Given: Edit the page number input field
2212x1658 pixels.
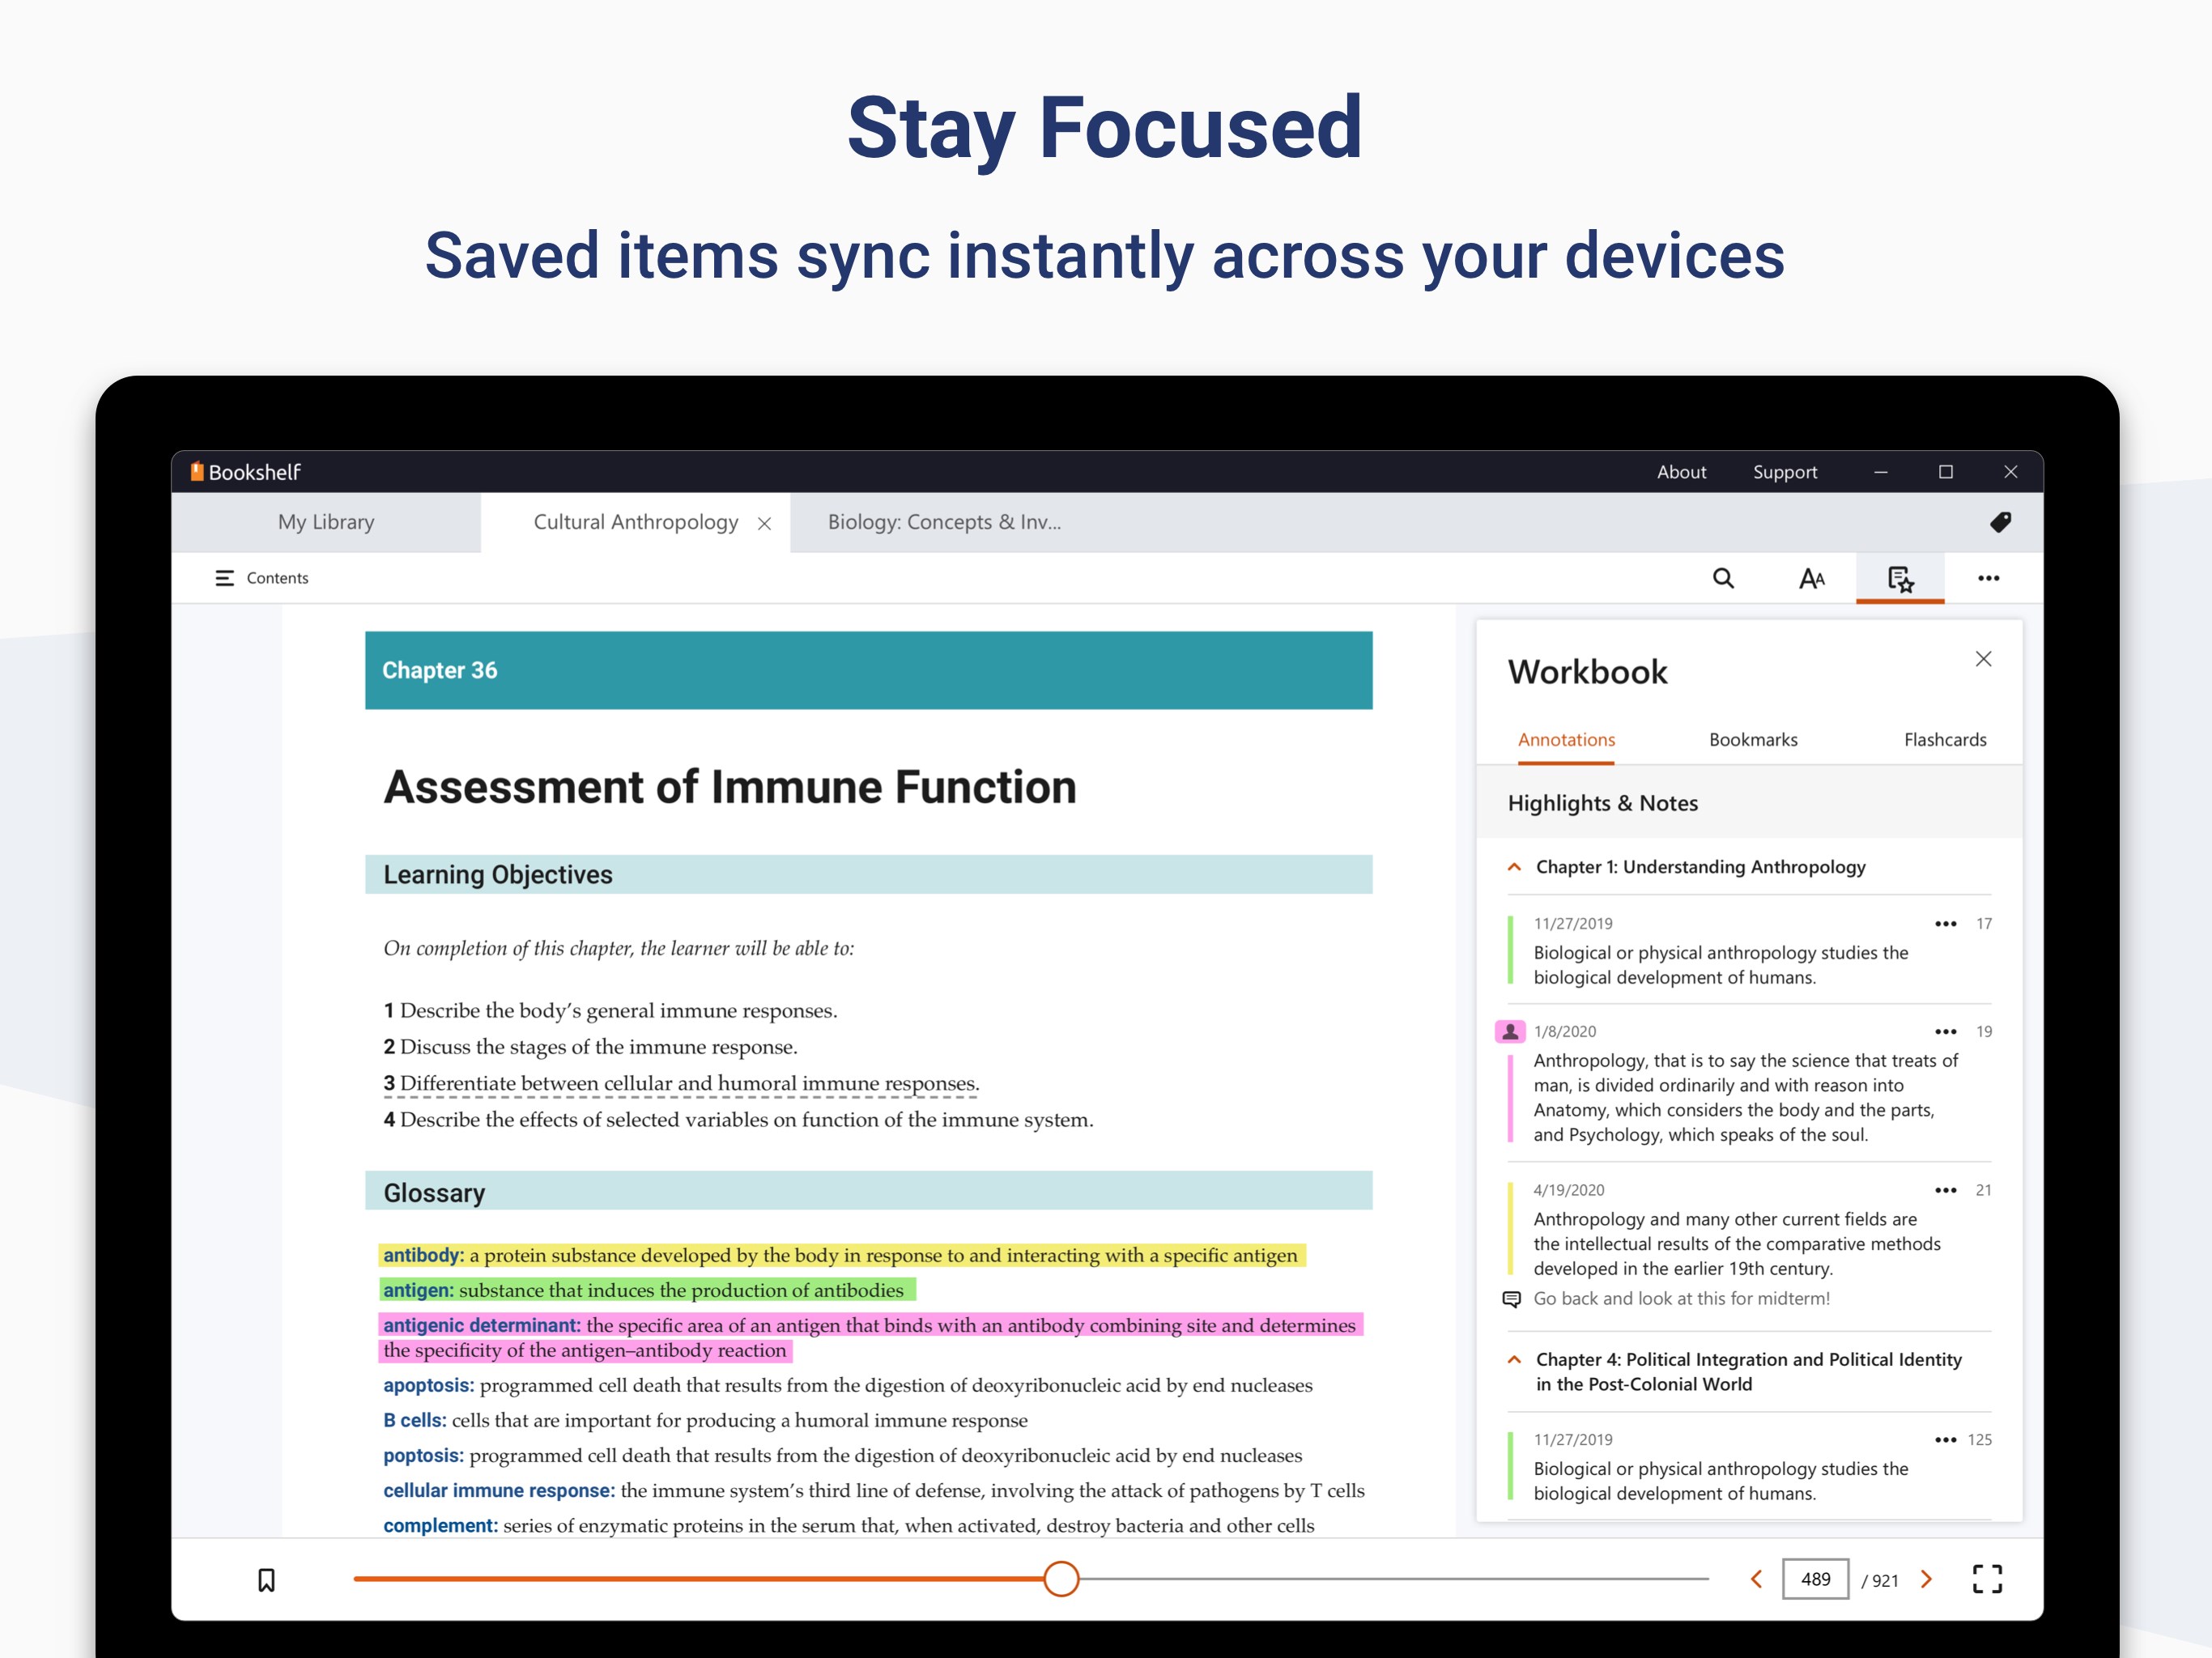Looking at the screenshot, I should (1815, 1579).
